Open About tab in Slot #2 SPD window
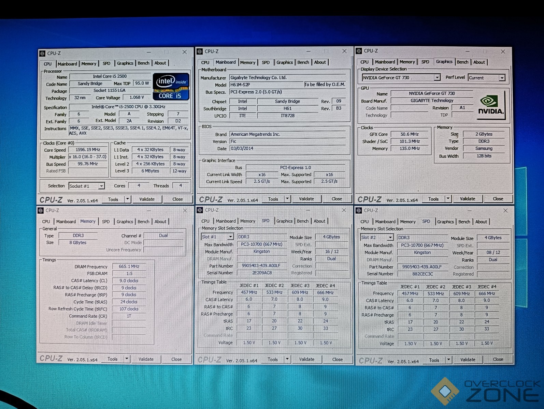Image resolution: width=544 pixels, height=409 pixels. point(481,222)
